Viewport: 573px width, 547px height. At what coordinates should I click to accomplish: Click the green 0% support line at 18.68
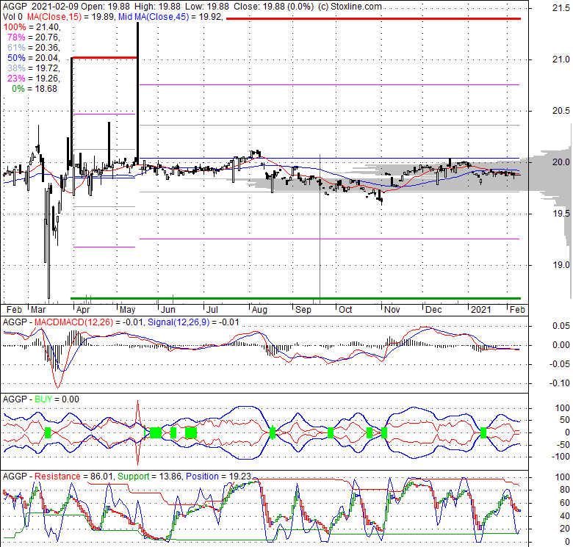click(295, 298)
